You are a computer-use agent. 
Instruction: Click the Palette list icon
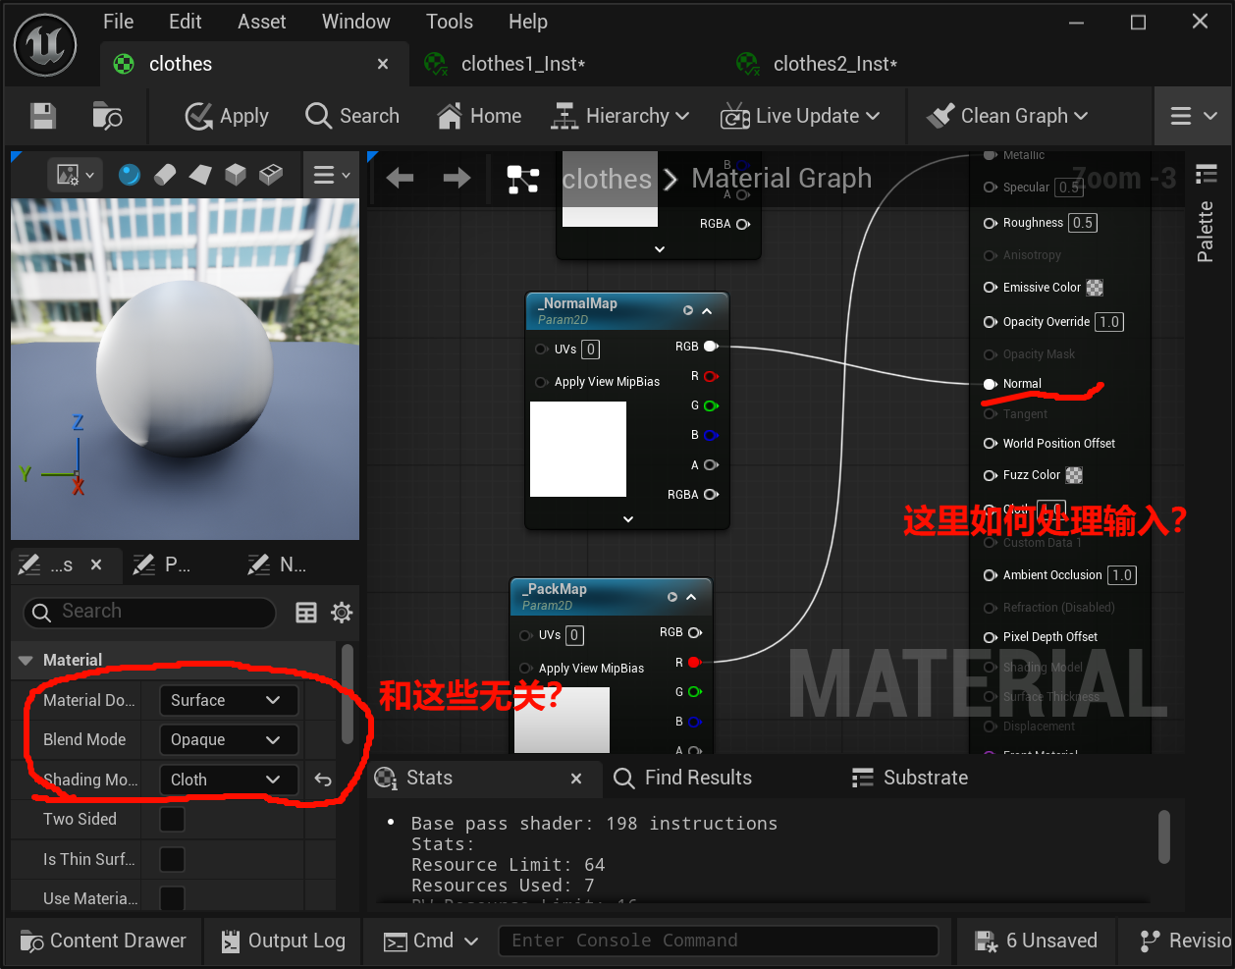pyautogui.click(x=1207, y=175)
